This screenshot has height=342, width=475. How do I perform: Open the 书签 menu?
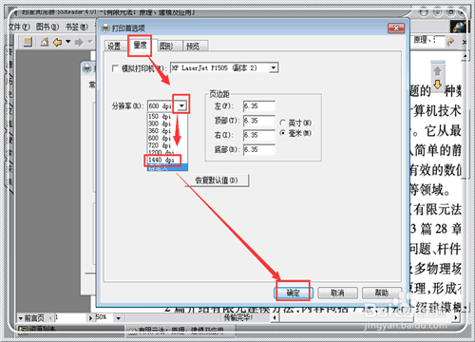[76, 27]
